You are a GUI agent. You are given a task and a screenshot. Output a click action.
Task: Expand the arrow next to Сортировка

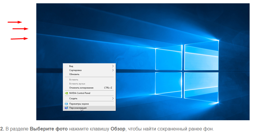pyautogui.click(x=113, y=70)
